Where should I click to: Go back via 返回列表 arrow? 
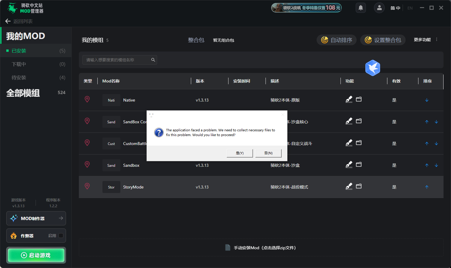(8, 21)
